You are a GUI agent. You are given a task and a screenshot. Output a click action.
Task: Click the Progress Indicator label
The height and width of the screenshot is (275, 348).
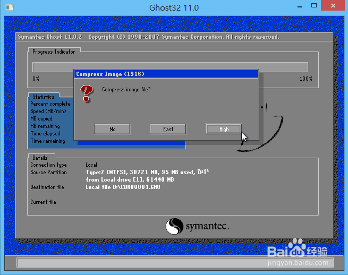54,51
